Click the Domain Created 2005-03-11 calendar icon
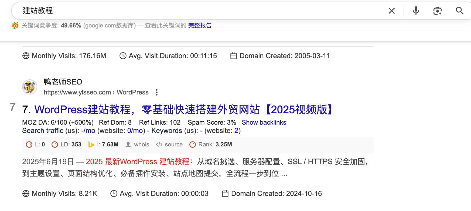Screen dimensions: 471x211 (x=234, y=56)
